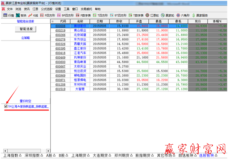Open the 六角形 hexagon tool icon
The image size is (228, 159).
178,15
